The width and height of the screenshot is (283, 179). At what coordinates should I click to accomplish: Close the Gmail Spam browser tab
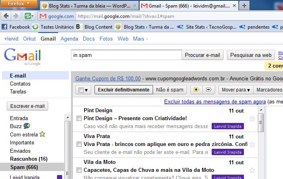pos(234,6)
